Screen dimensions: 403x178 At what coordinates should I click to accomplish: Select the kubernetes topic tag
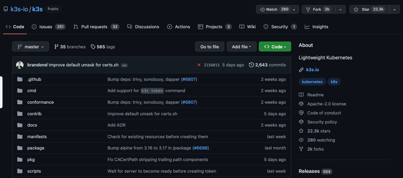point(312,82)
